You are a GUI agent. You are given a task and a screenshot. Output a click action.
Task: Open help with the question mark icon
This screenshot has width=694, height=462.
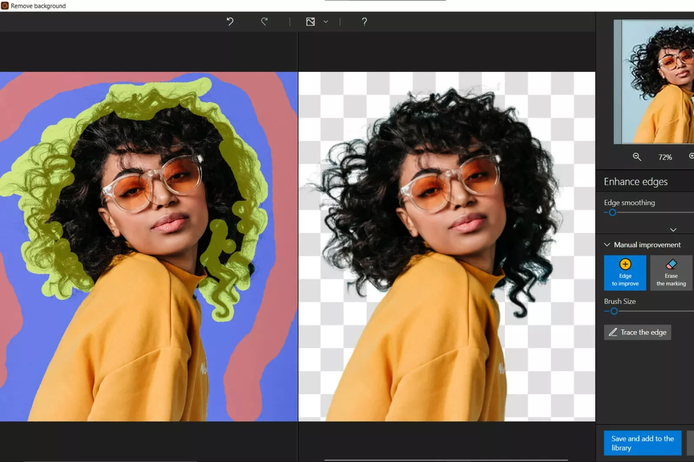point(364,21)
